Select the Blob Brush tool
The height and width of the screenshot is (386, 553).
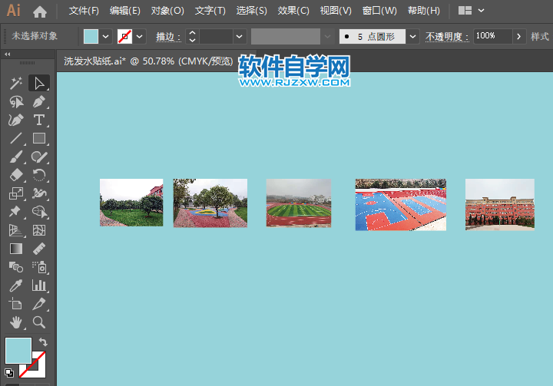pos(39,157)
